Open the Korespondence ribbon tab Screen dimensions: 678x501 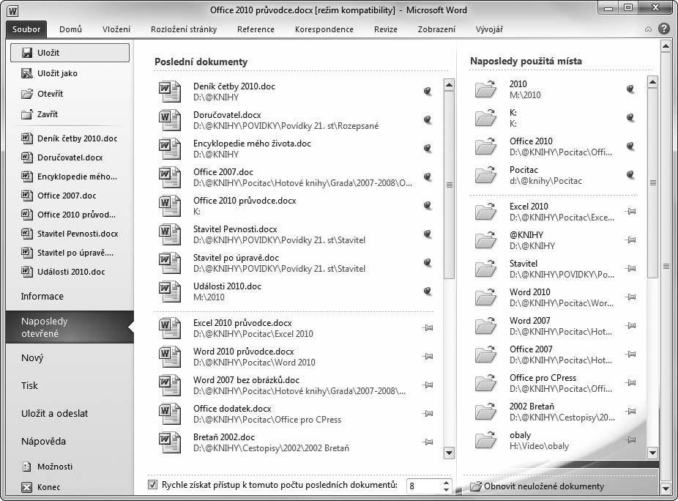324,29
